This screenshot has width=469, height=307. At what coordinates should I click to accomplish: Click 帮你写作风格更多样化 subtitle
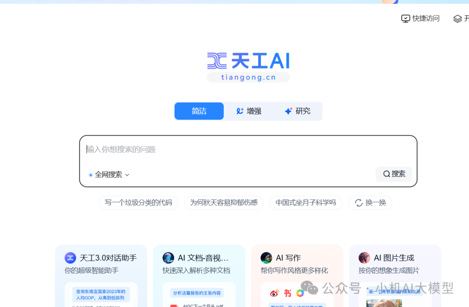click(294, 271)
